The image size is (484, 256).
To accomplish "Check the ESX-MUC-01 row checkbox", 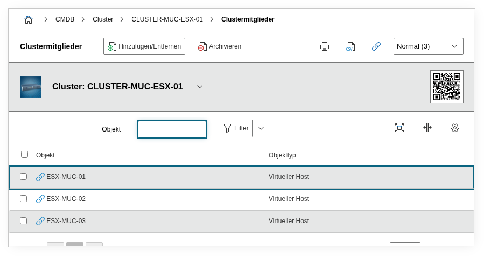I will [x=24, y=176].
